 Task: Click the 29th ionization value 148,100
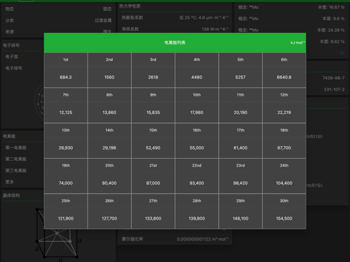pos(240,218)
